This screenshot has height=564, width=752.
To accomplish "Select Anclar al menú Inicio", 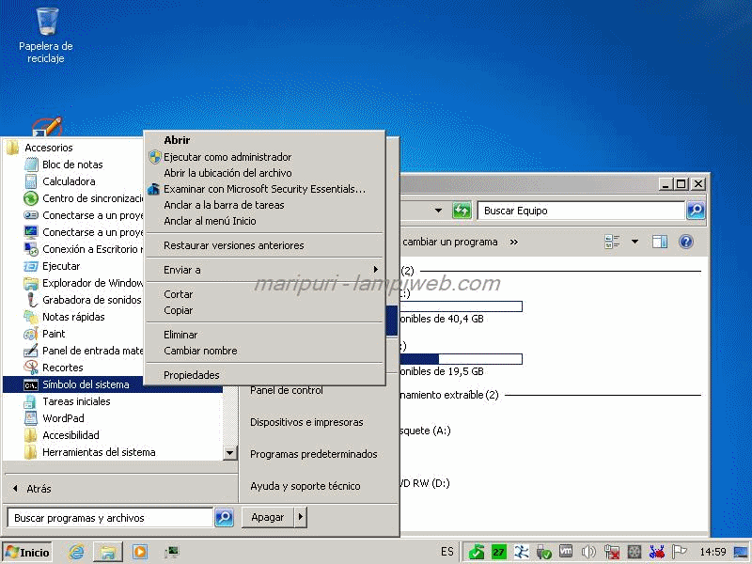I will click(x=264, y=221).
